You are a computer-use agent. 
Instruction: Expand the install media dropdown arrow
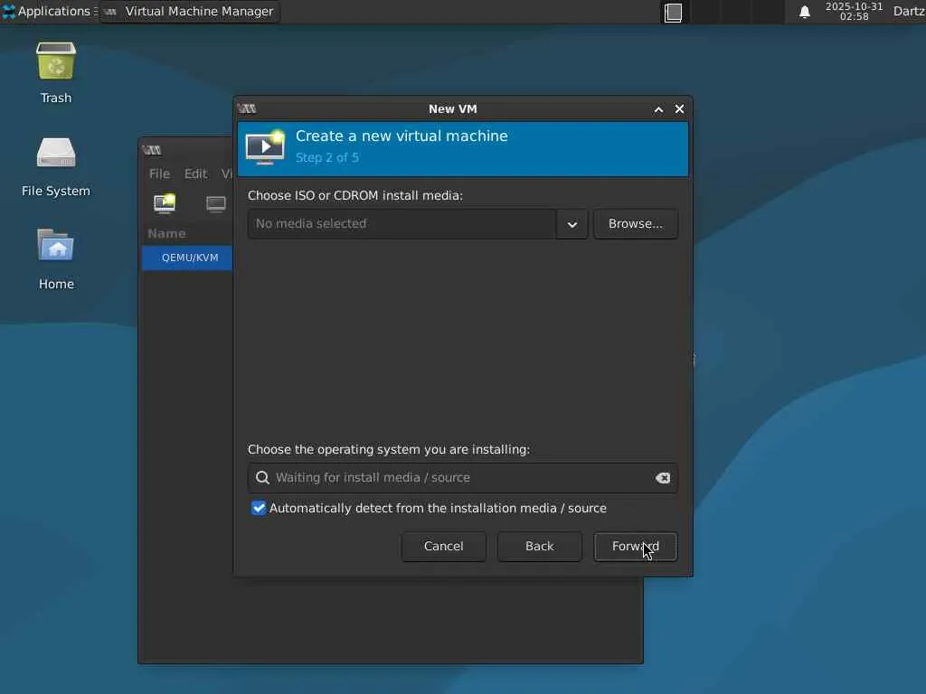coord(572,224)
